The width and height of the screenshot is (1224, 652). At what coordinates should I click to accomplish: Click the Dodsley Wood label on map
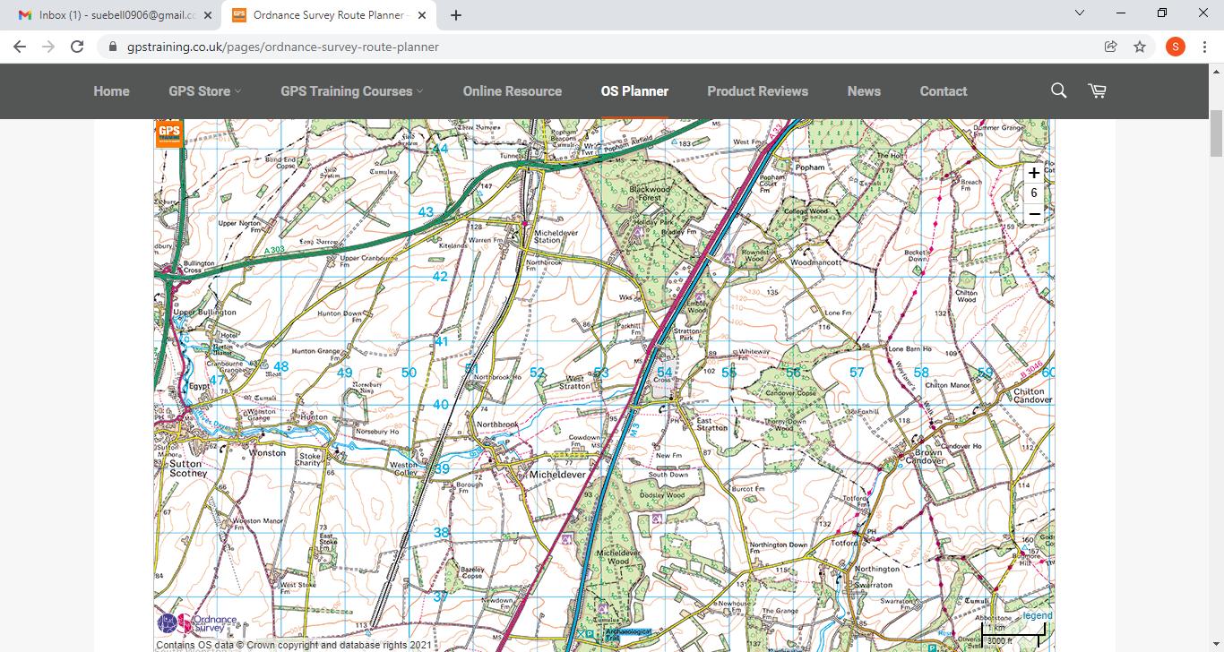[662, 495]
